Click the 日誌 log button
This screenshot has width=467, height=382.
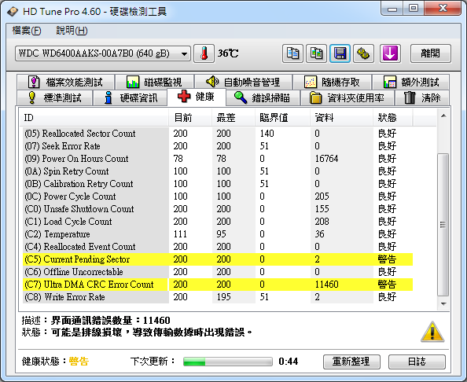click(x=417, y=362)
